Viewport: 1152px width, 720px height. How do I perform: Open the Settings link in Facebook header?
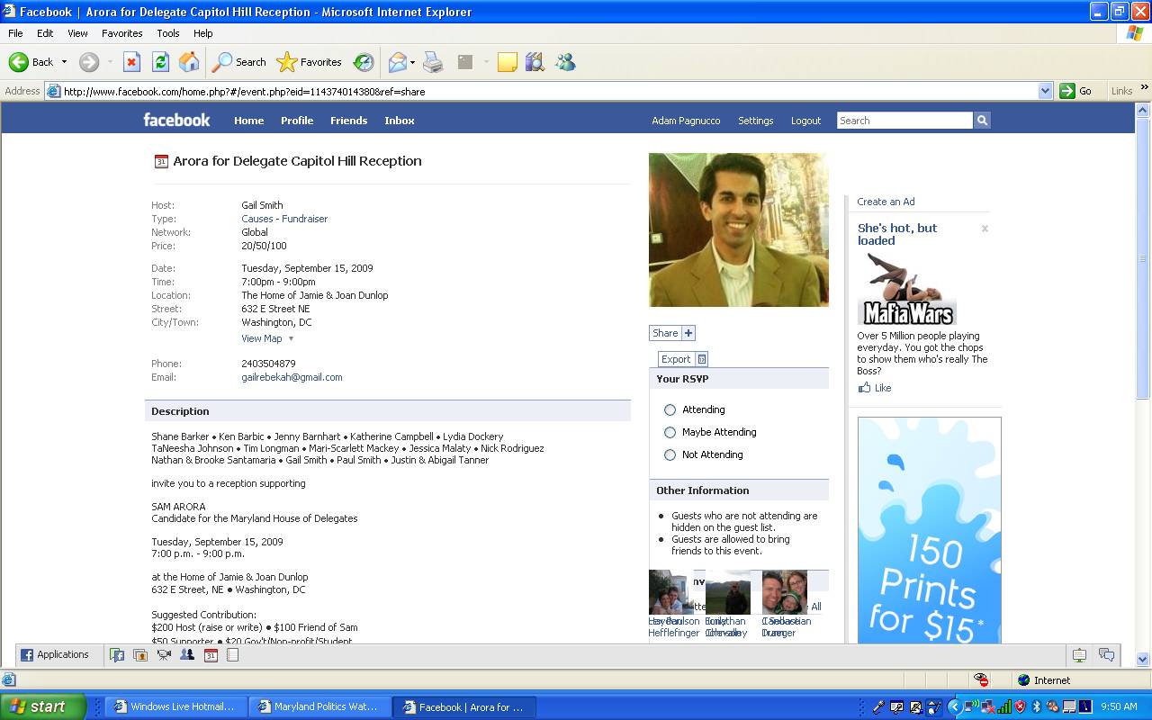point(755,121)
